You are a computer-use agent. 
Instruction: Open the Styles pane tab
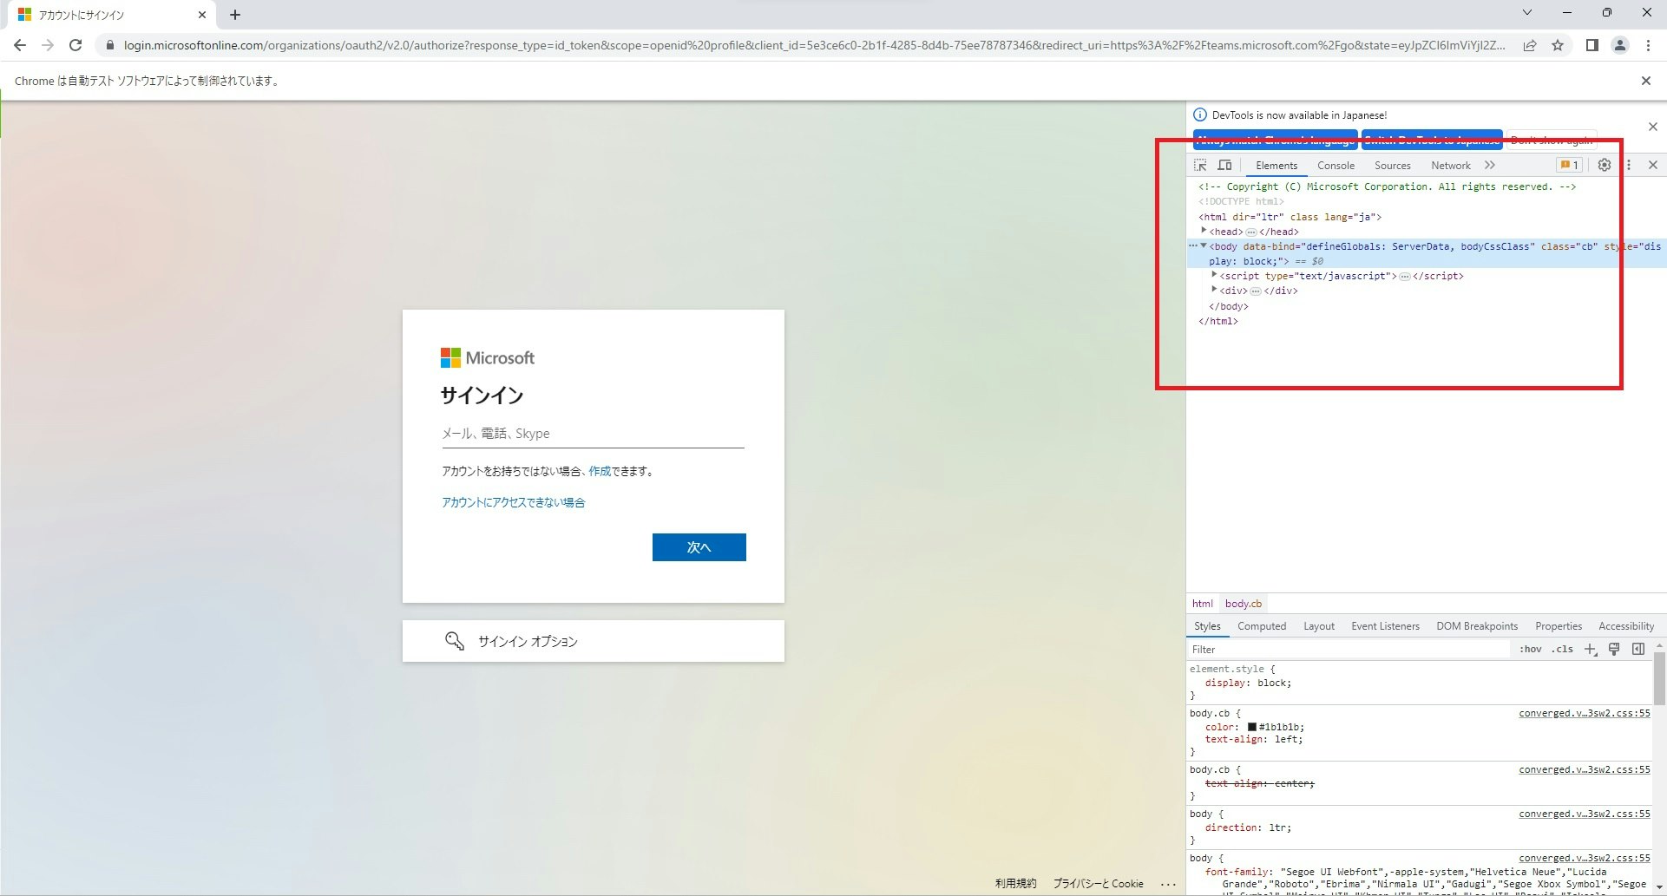tap(1207, 626)
